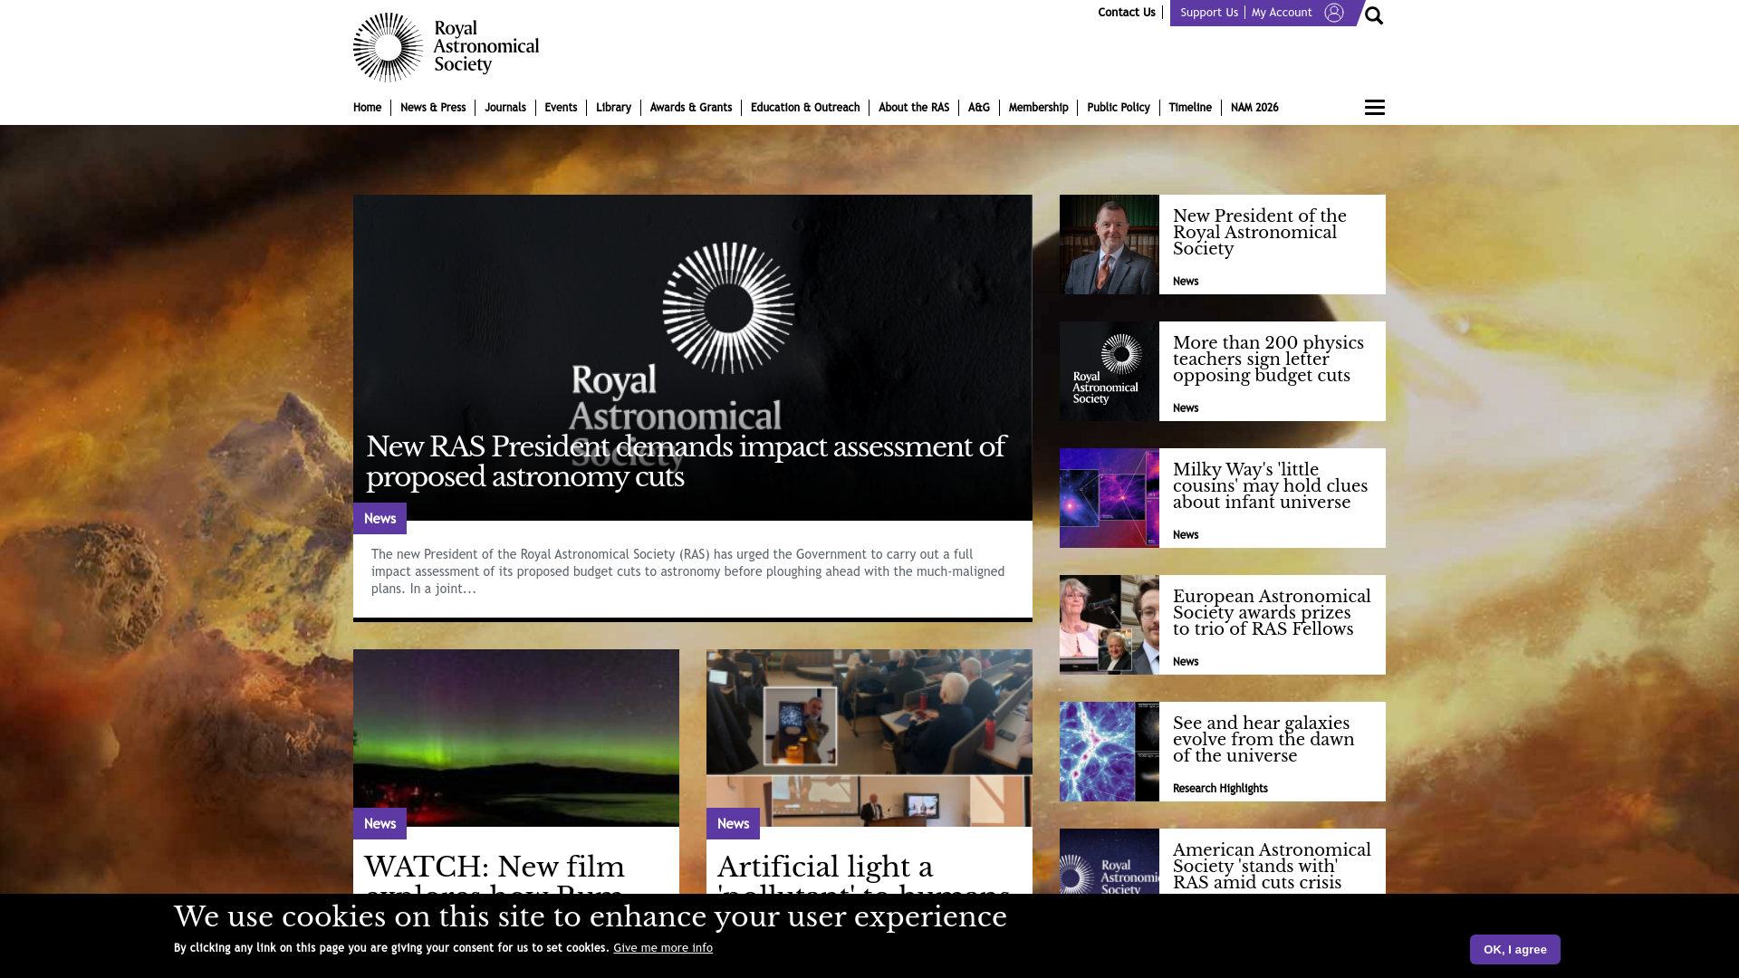Open Library menu item
This screenshot has width=1739, height=978.
pyautogui.click(x=613, y=108)
